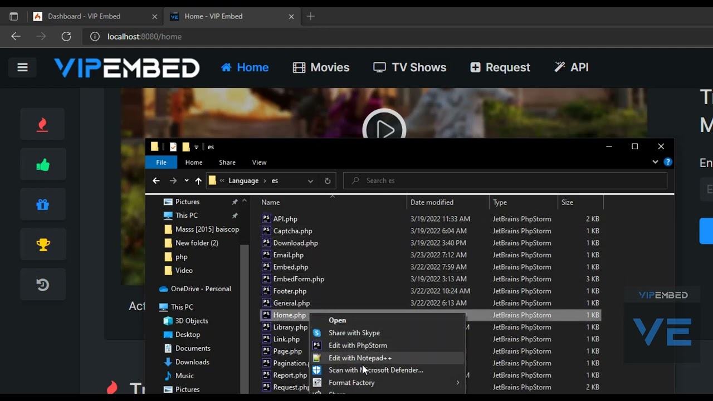
Task: Switch to the Dashboard - VIP Embed tab
Action: point(95,16)
